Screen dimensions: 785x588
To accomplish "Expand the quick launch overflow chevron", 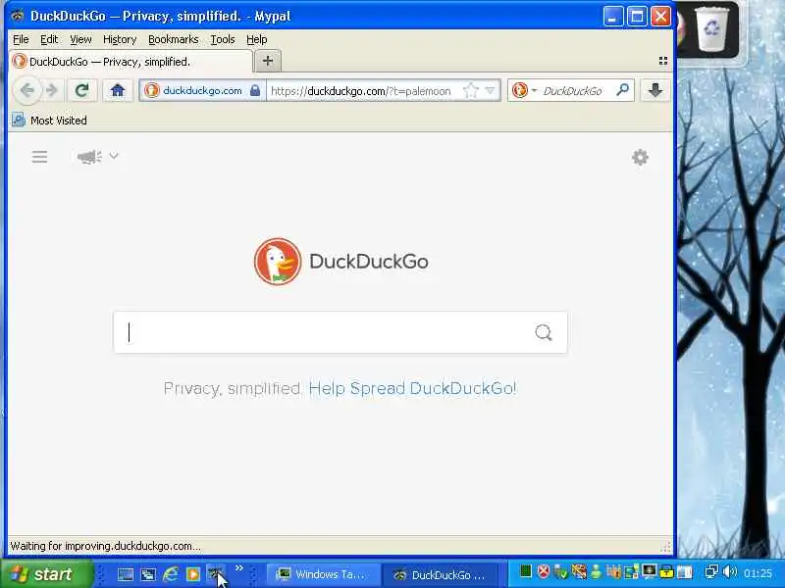I will pos(239,568).
